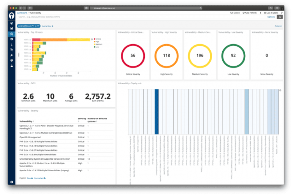
Task: Toggle legend button on Top 10 hosts chart
Action: [x=92, y=39]
